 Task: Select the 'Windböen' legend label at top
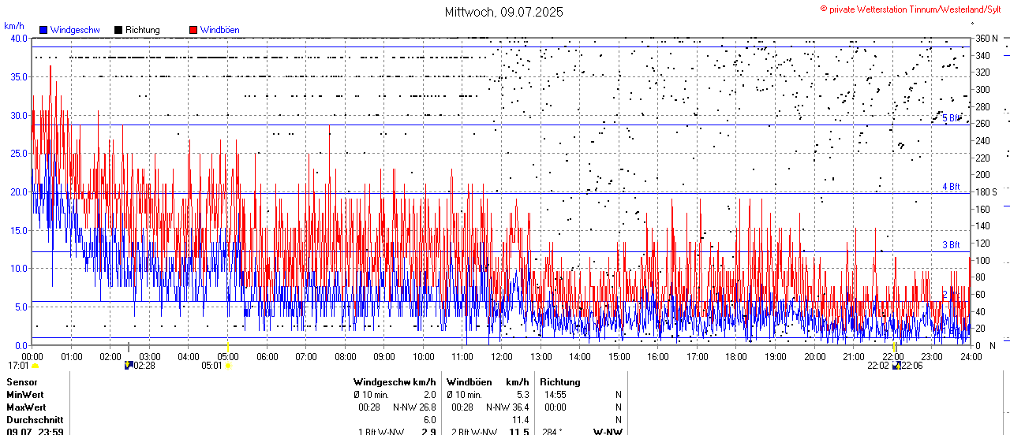point(219,30)
